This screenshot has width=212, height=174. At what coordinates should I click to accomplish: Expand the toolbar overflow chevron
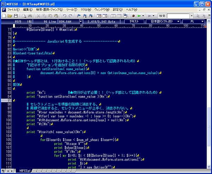click(209, 15)
